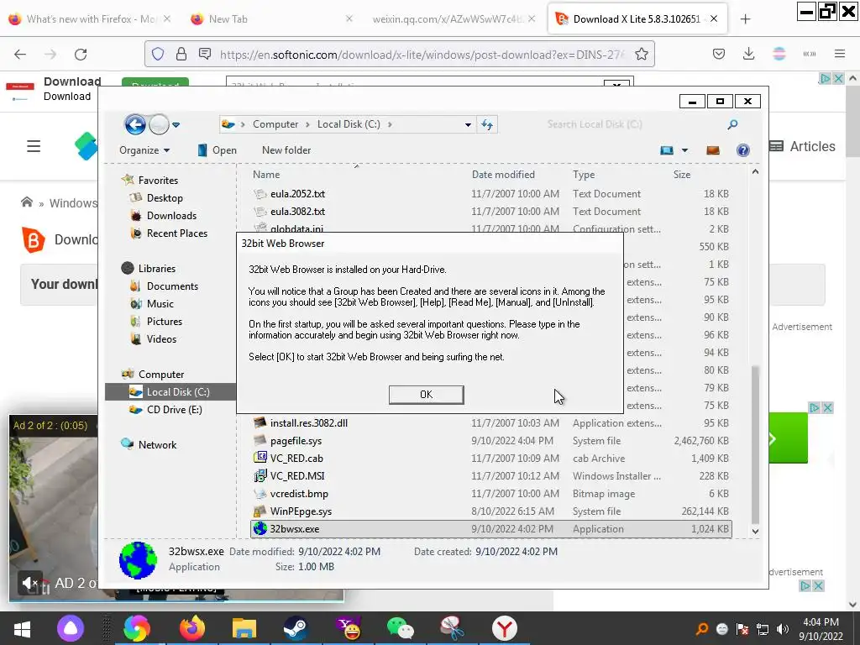Screen dimensions: 860x645
Task: Click the Explorer forward navigation button
Action: [159, 124]
